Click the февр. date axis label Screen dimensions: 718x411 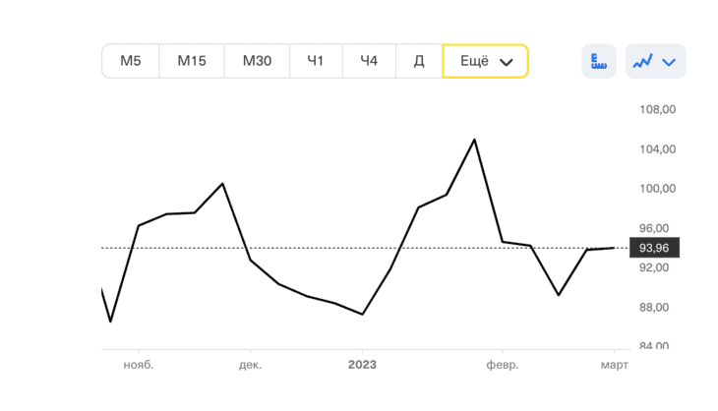[502, 365]
